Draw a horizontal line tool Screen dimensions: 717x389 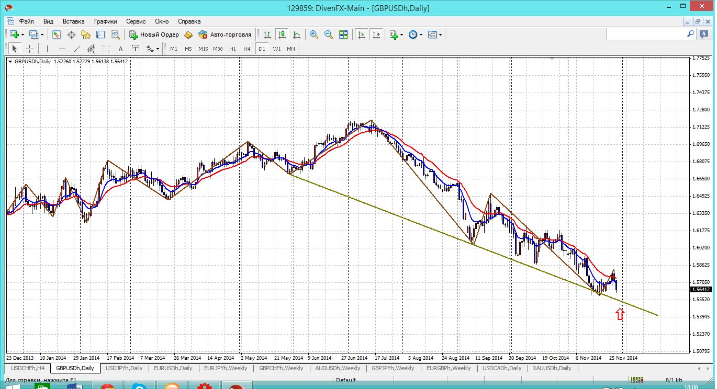click(x=62, y=49)
